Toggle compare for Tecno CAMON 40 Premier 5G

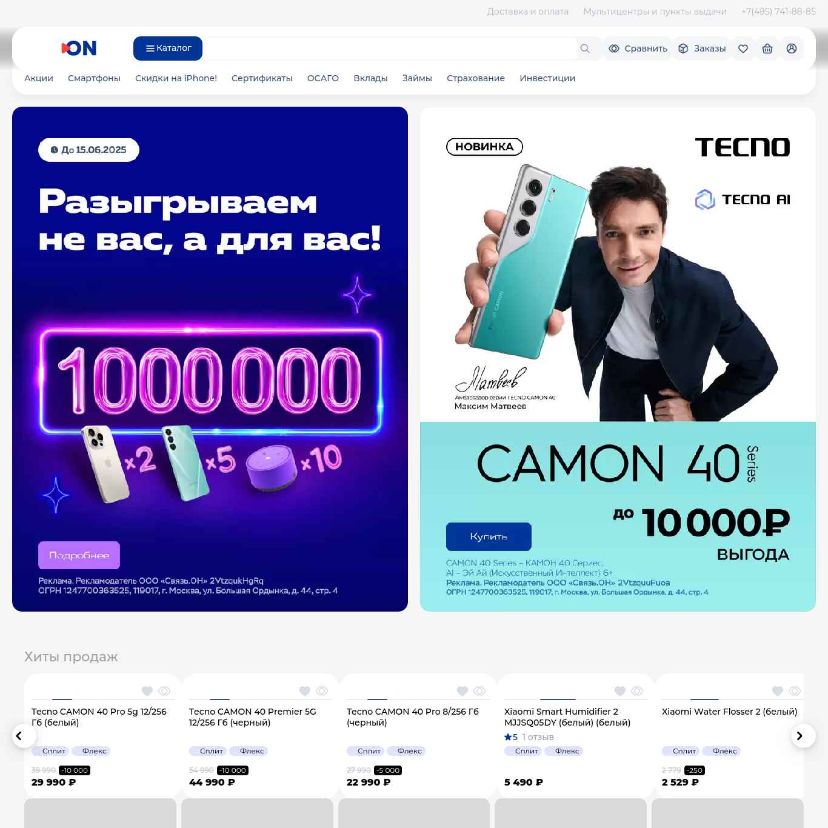[x=322, y=691]
